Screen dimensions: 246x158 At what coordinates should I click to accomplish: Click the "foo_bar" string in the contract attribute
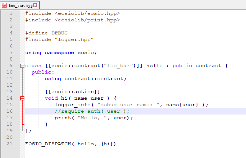(118, 66)
